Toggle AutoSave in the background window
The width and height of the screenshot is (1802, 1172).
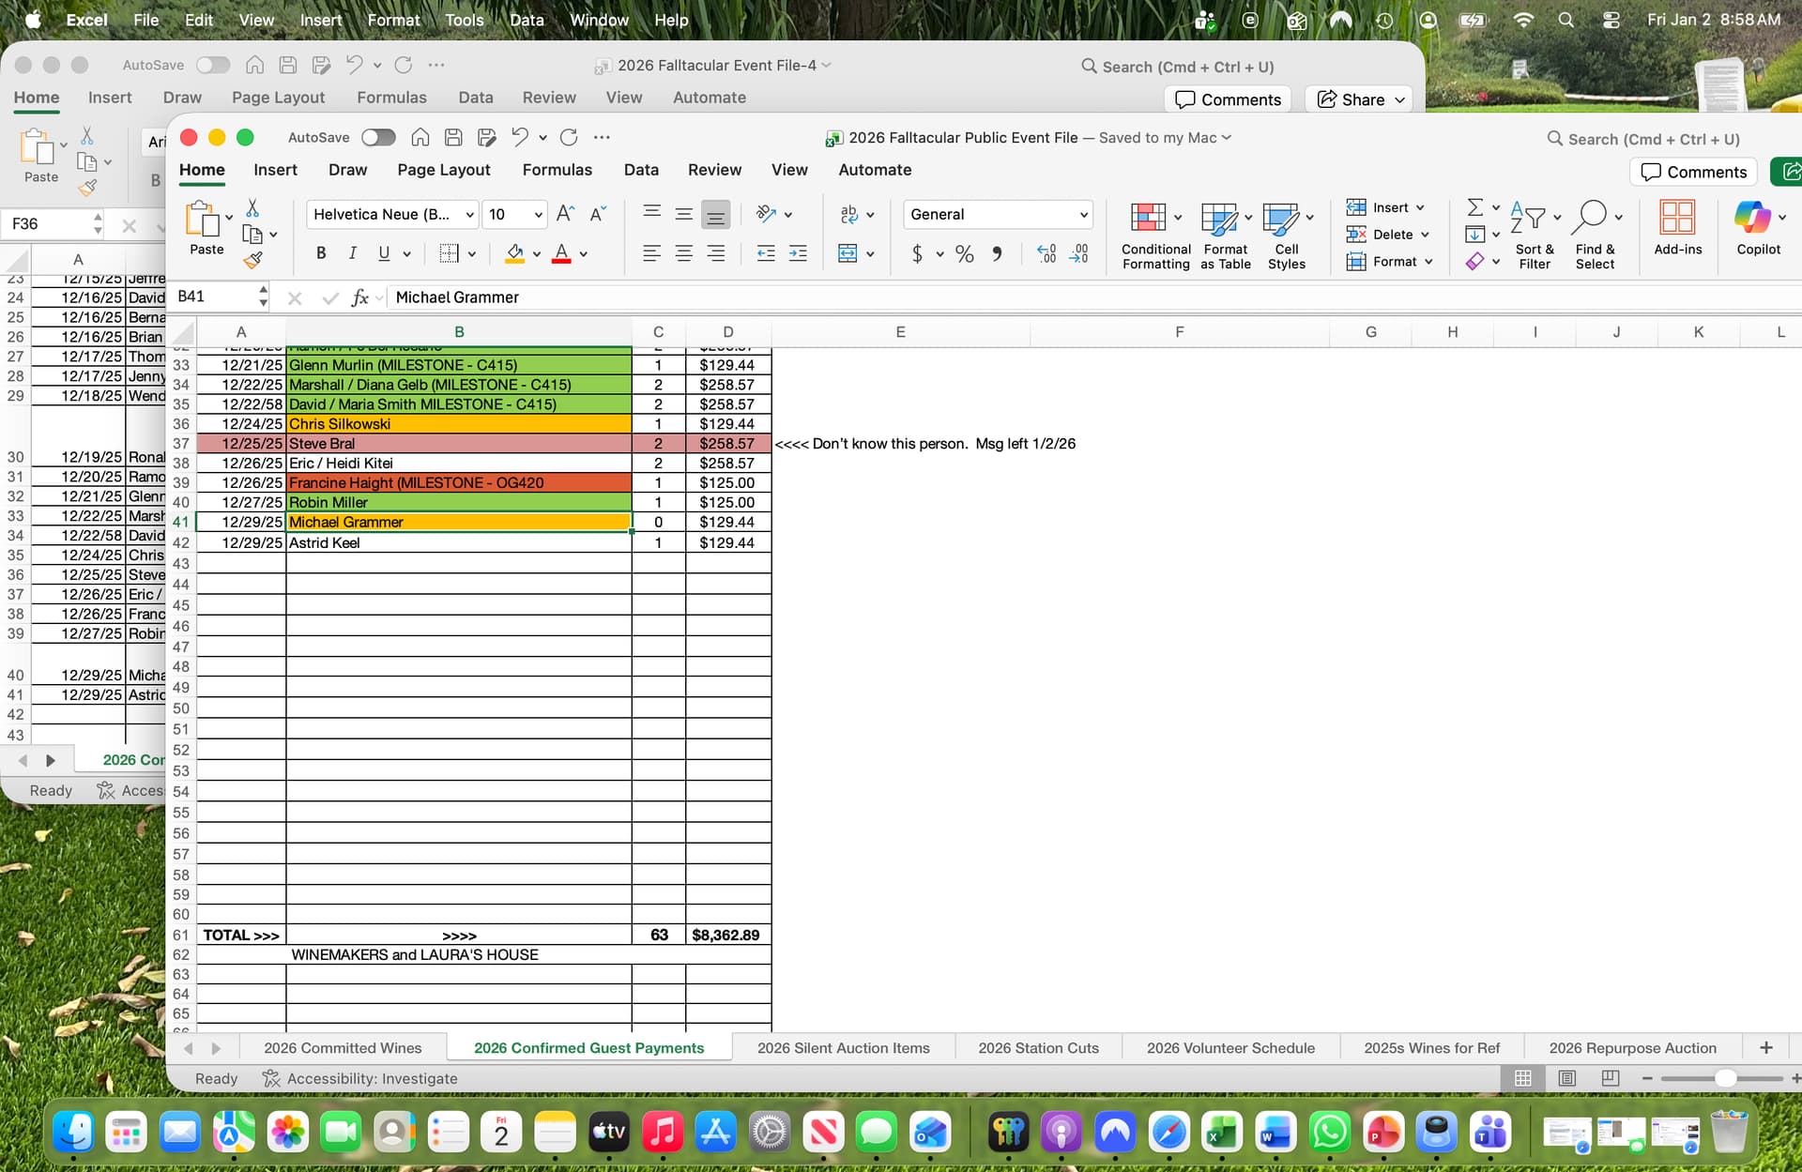tap(213, 65)
